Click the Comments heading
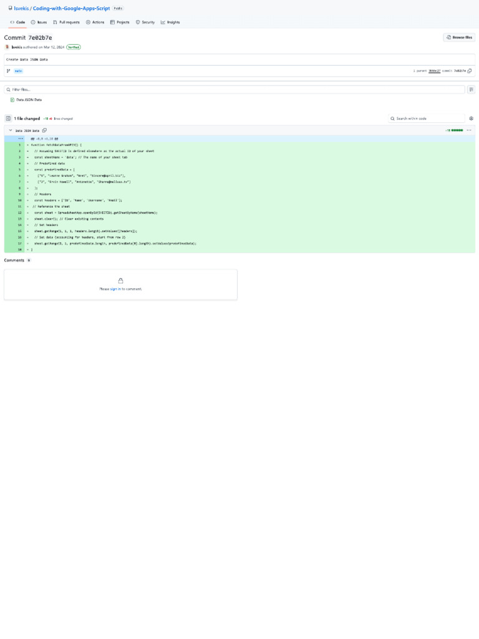The height and width of the screenshot is (639, 479). 14,260
